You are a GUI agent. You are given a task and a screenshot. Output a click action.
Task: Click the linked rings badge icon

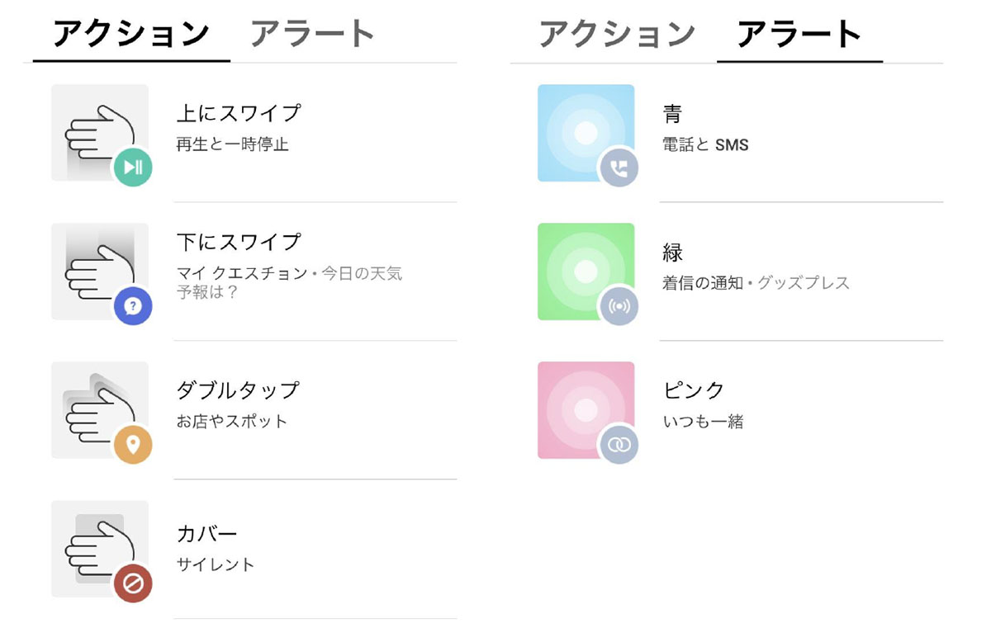(619, 445)
